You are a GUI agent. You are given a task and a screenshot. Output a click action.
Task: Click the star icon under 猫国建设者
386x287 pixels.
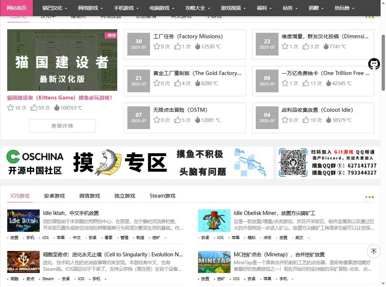(10, 107)
